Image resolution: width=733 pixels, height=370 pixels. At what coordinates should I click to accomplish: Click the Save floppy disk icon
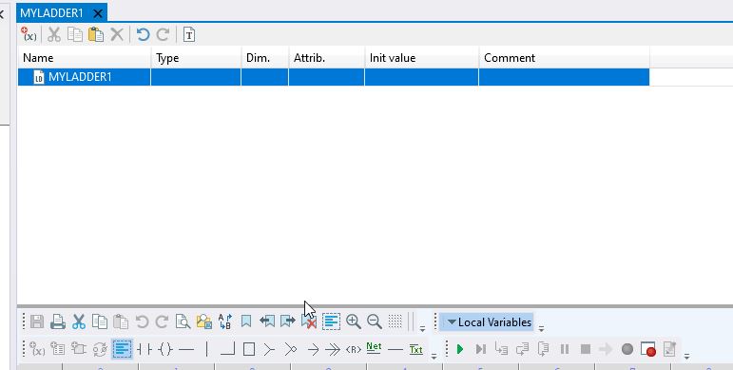[37, 321]
